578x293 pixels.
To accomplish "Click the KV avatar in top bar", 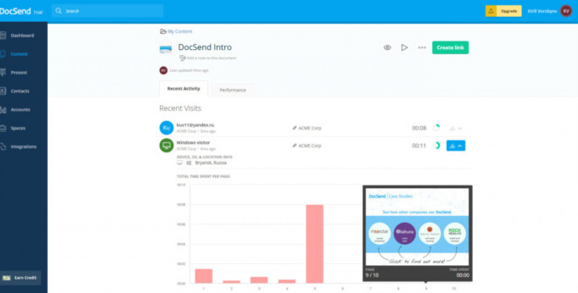I will 566,11.
